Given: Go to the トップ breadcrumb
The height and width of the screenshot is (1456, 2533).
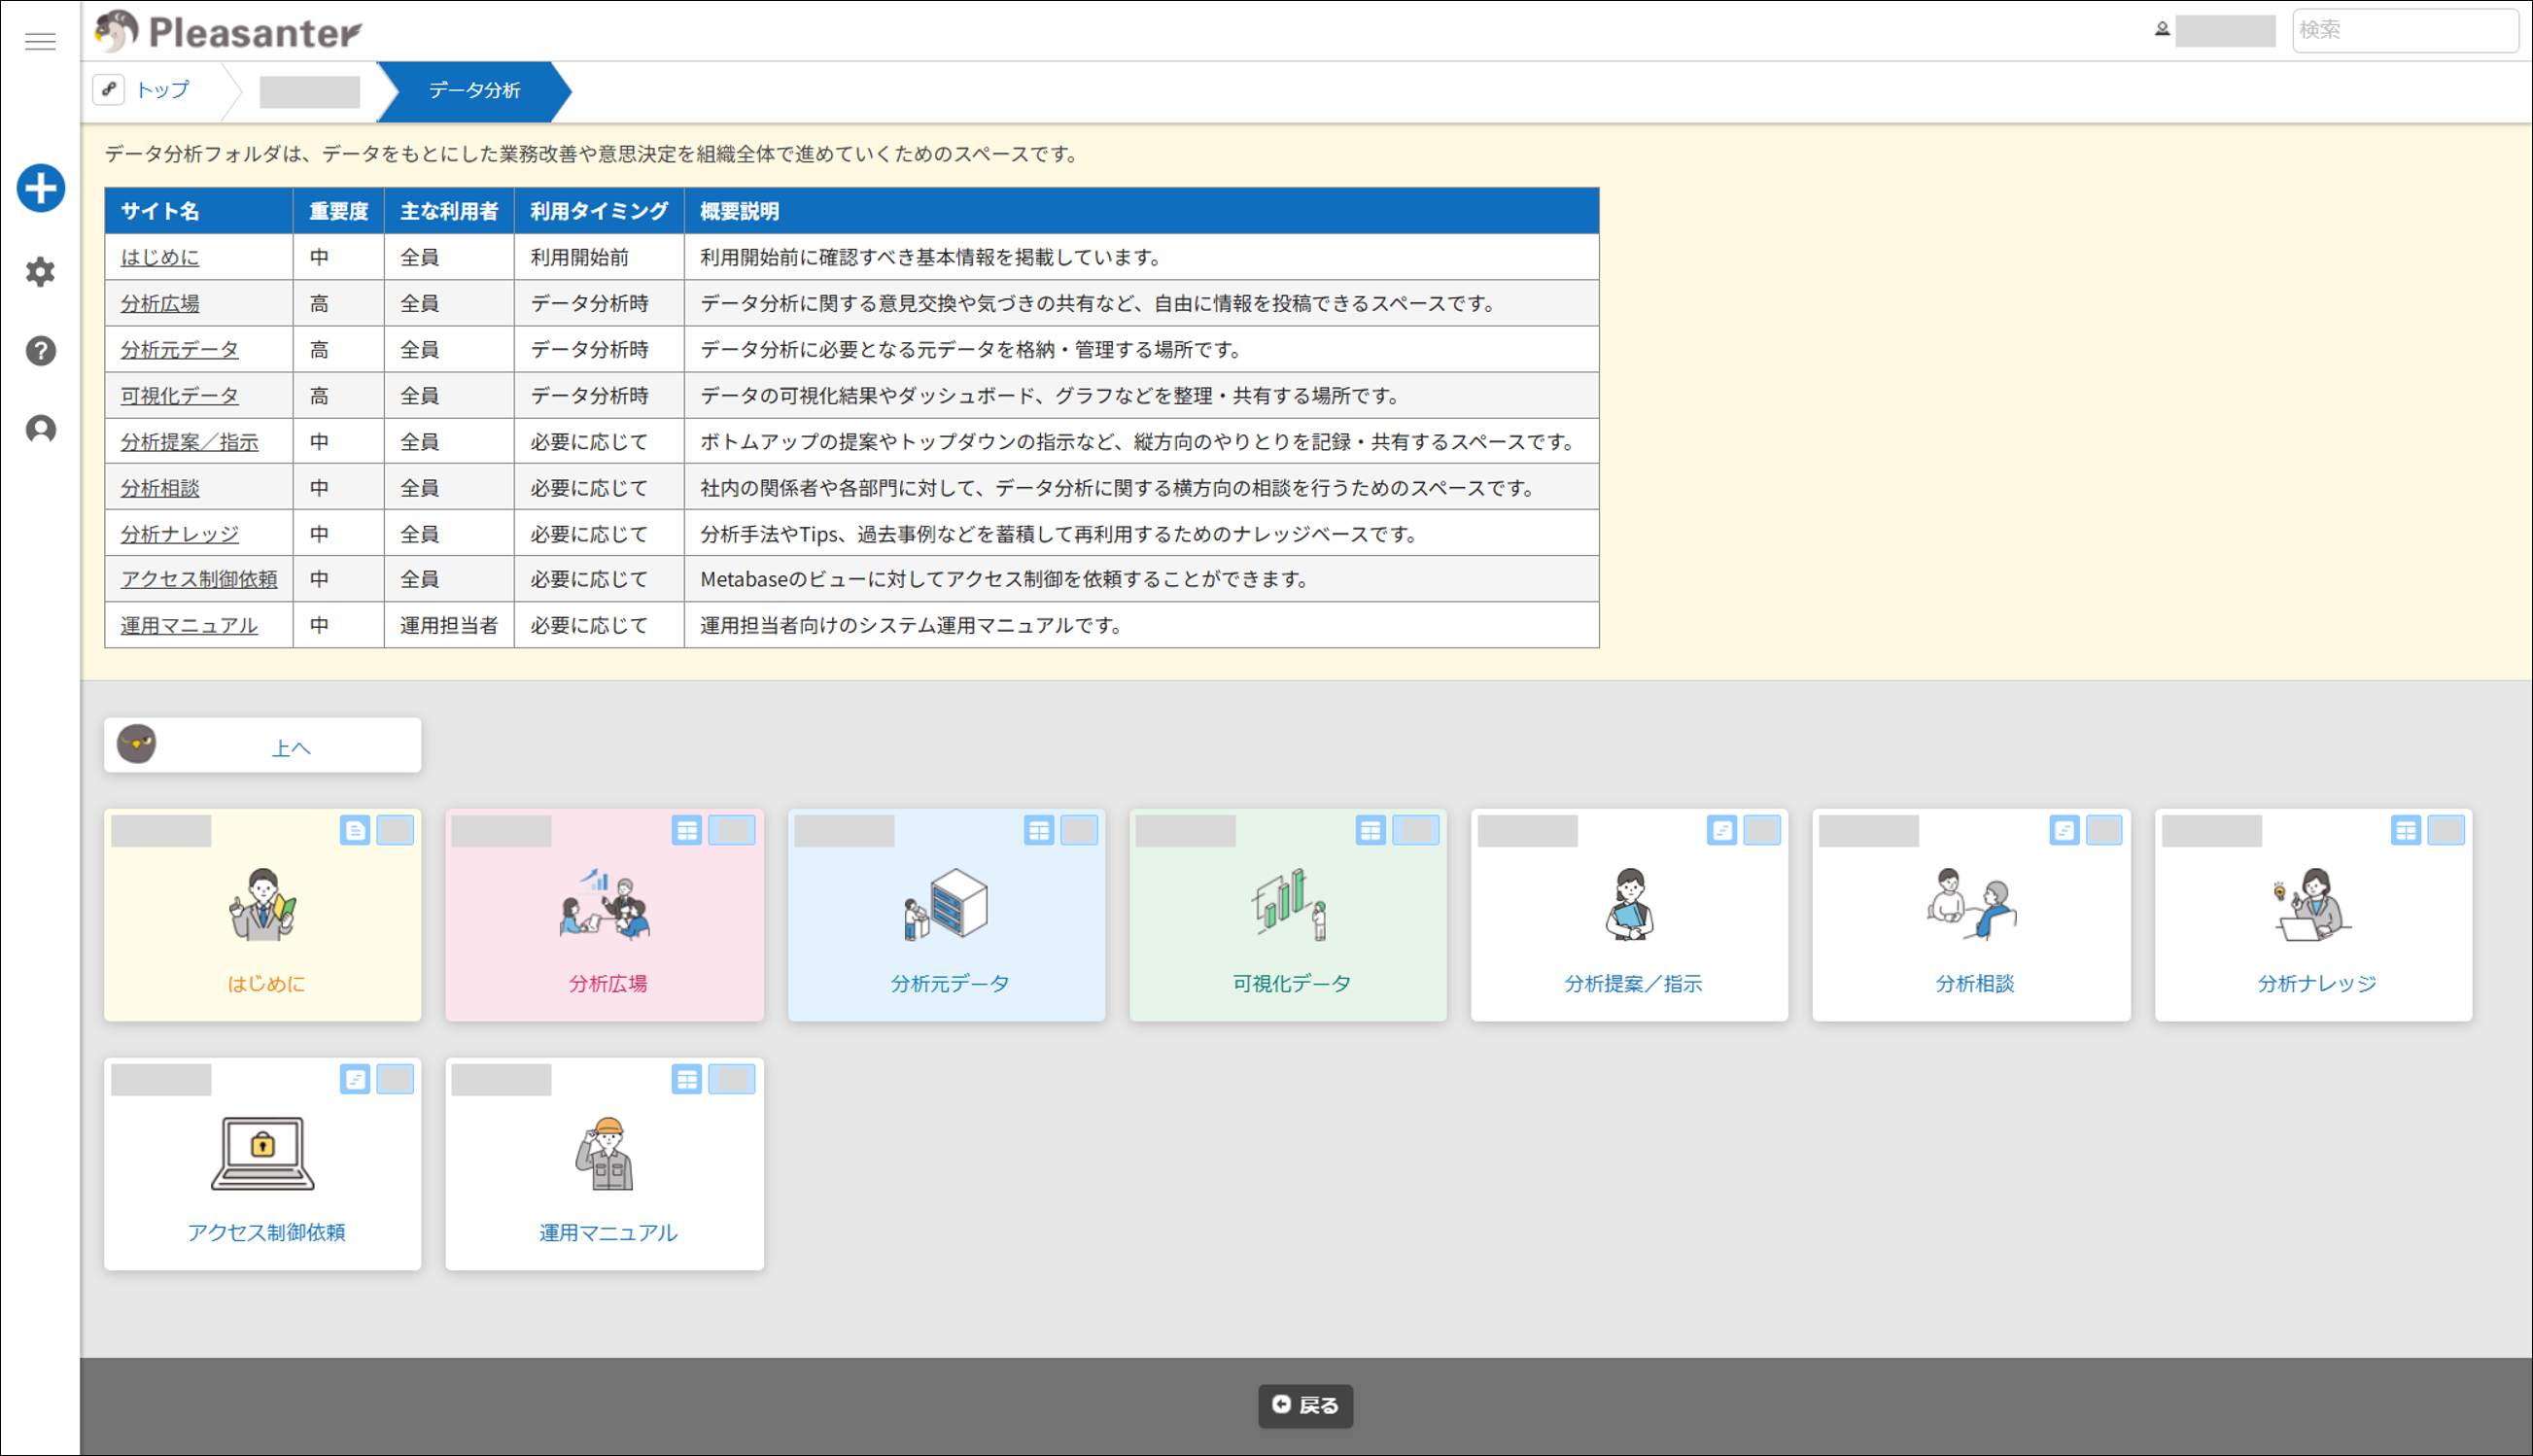Looking at the screenshot, I should (x=162, y=90).
